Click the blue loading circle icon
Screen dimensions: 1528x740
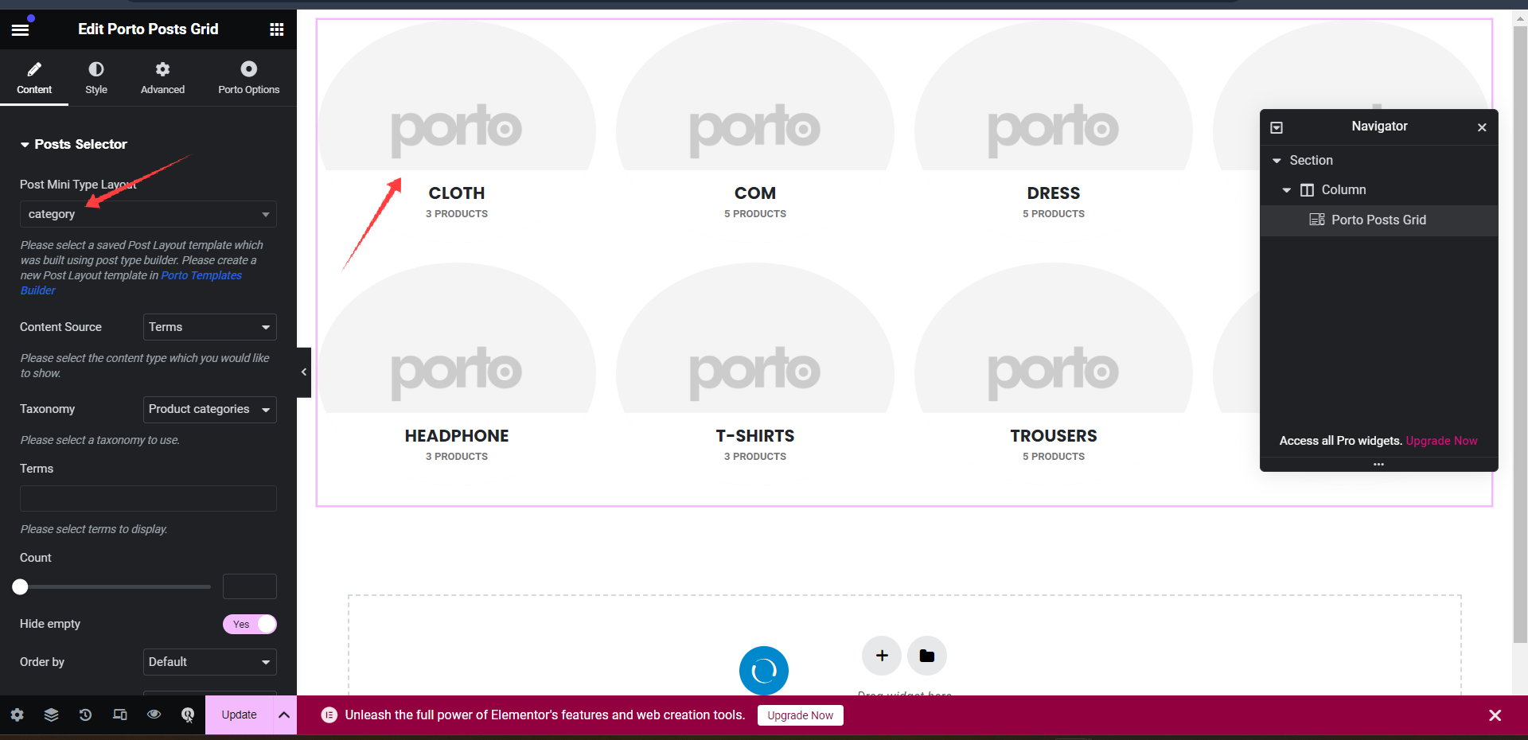tap(764, 671)
